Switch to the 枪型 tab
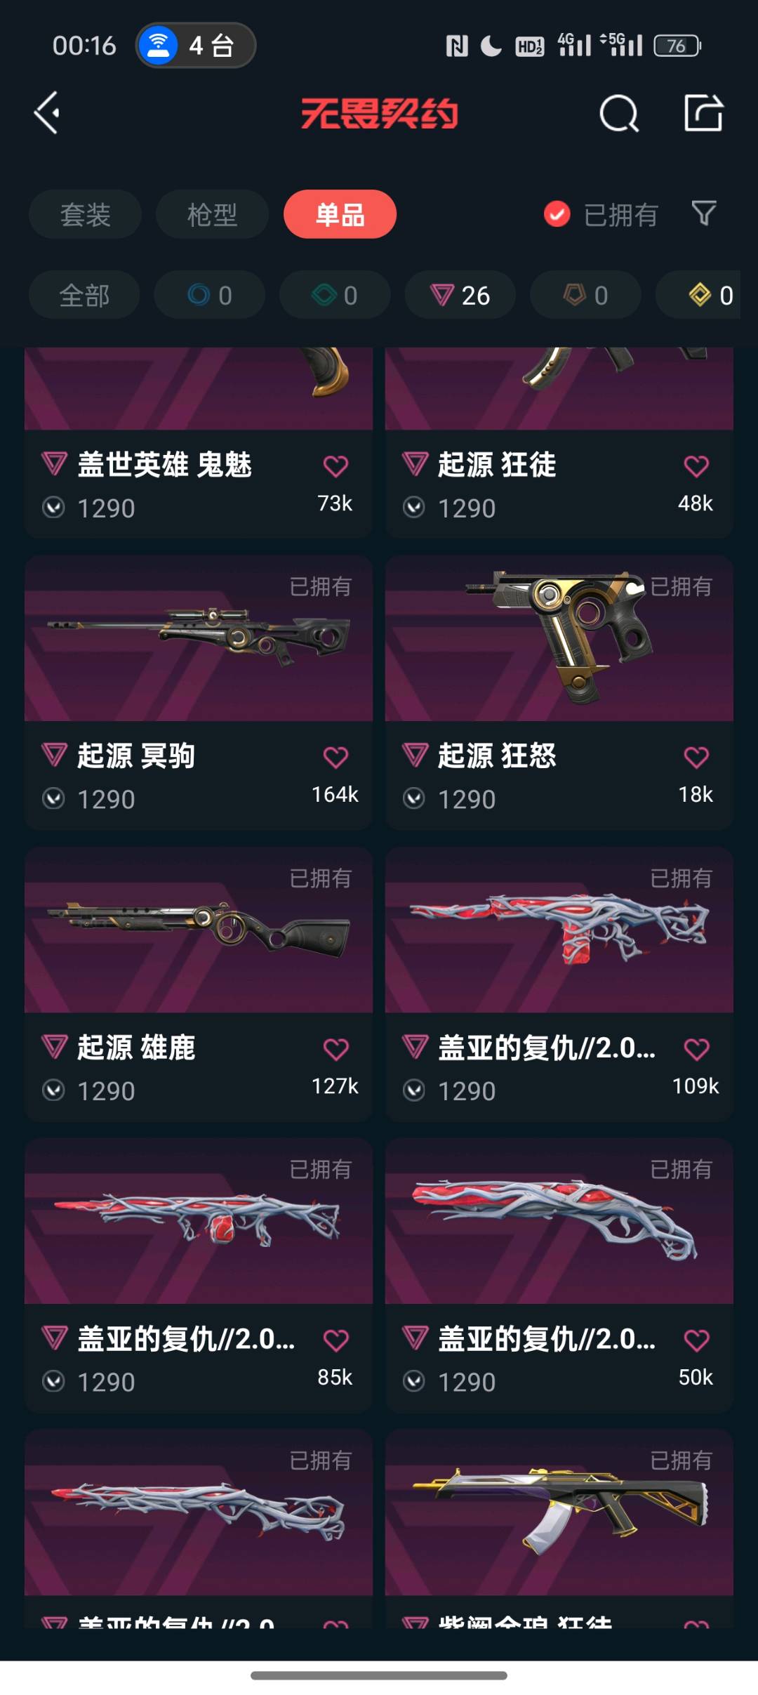 tap(212, 214)
